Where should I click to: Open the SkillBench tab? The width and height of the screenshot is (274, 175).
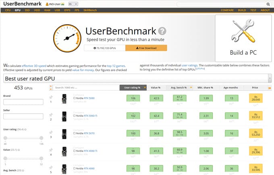point(90,10)
